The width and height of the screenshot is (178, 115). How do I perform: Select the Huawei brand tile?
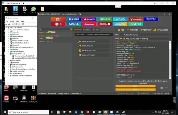[x=89, y=19]
